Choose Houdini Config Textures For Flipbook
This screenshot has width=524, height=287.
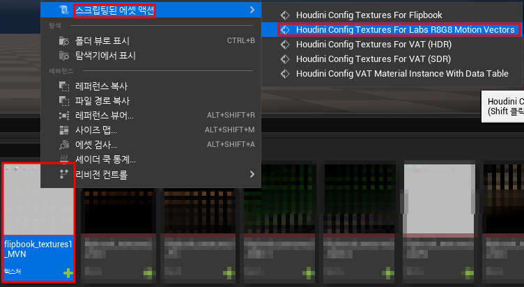pos(369,15)
